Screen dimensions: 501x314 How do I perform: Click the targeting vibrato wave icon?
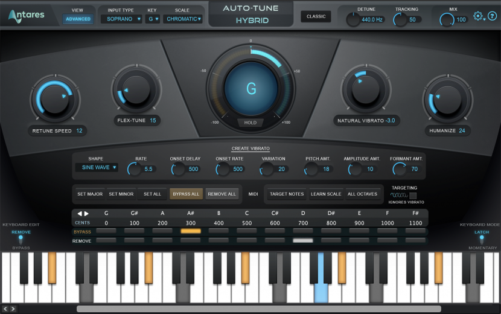pyautogui.click(x=398, y=195)
